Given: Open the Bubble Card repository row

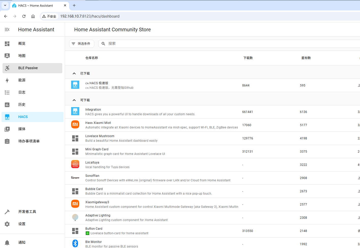Looking at the screenshot, I should point(212,191).
